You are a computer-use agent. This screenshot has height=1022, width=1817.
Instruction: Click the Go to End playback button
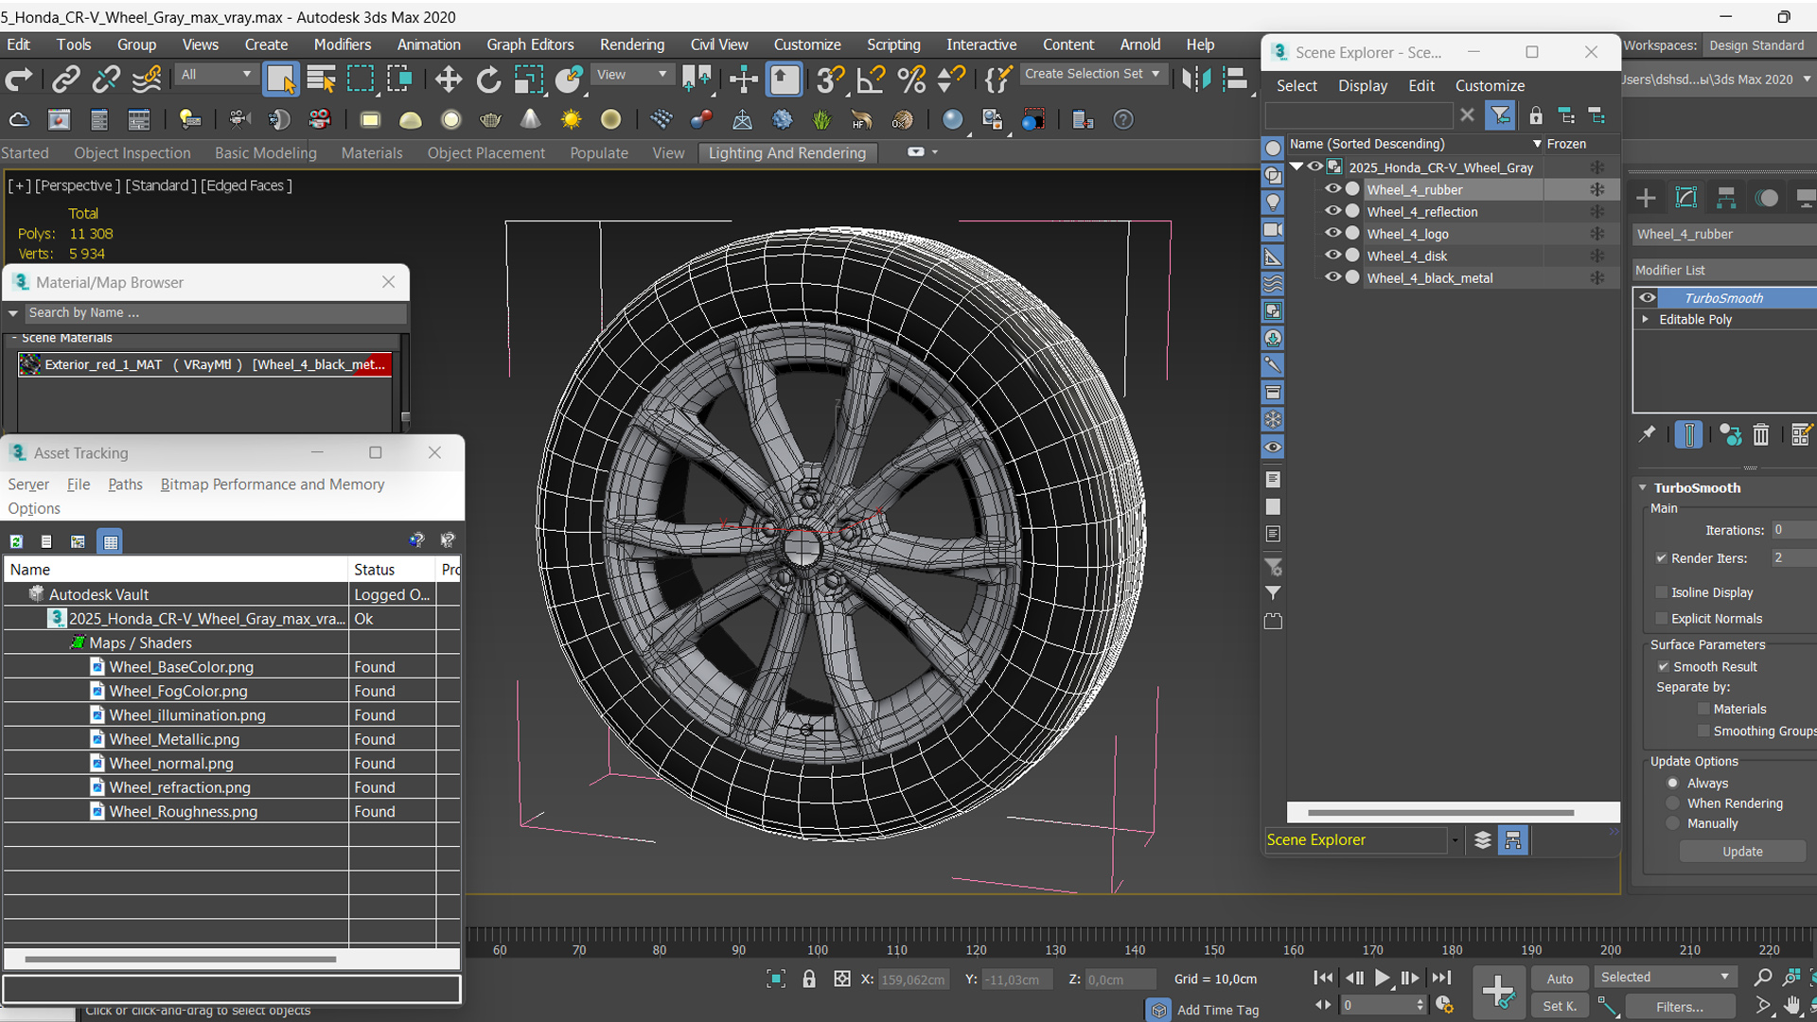[x=1441, y=978]
